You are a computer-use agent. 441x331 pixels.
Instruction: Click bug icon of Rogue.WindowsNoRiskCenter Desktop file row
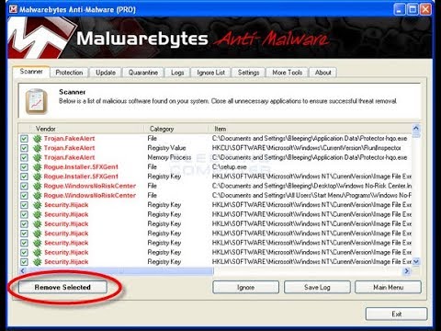38,186
